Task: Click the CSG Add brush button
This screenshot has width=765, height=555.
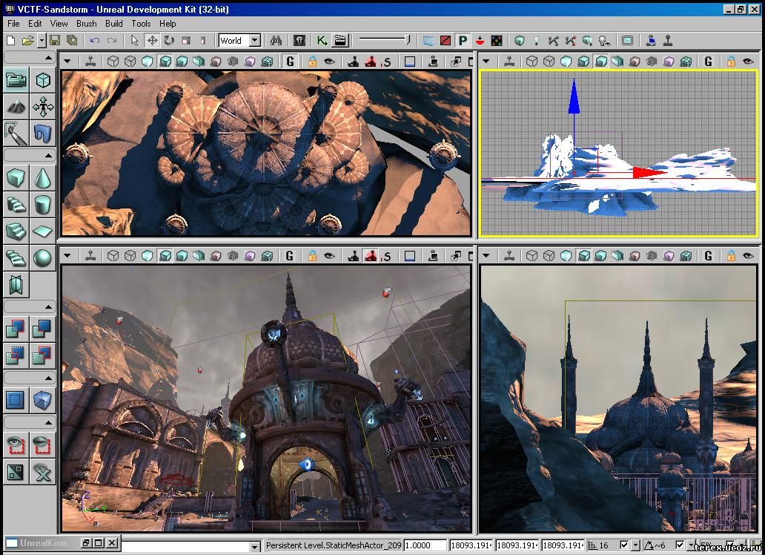Action: click(16, 328)
